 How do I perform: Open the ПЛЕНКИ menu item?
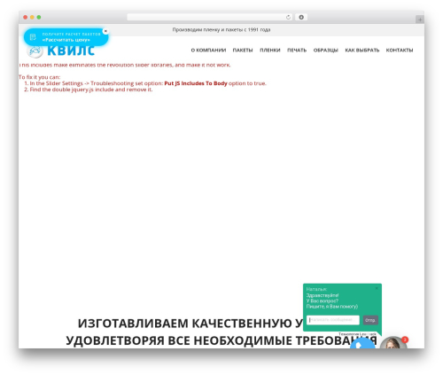click(x=270, y=51)
